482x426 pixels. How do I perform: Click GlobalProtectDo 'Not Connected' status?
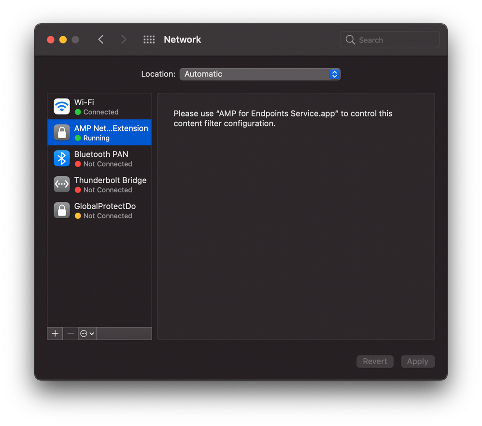[108, 216]
